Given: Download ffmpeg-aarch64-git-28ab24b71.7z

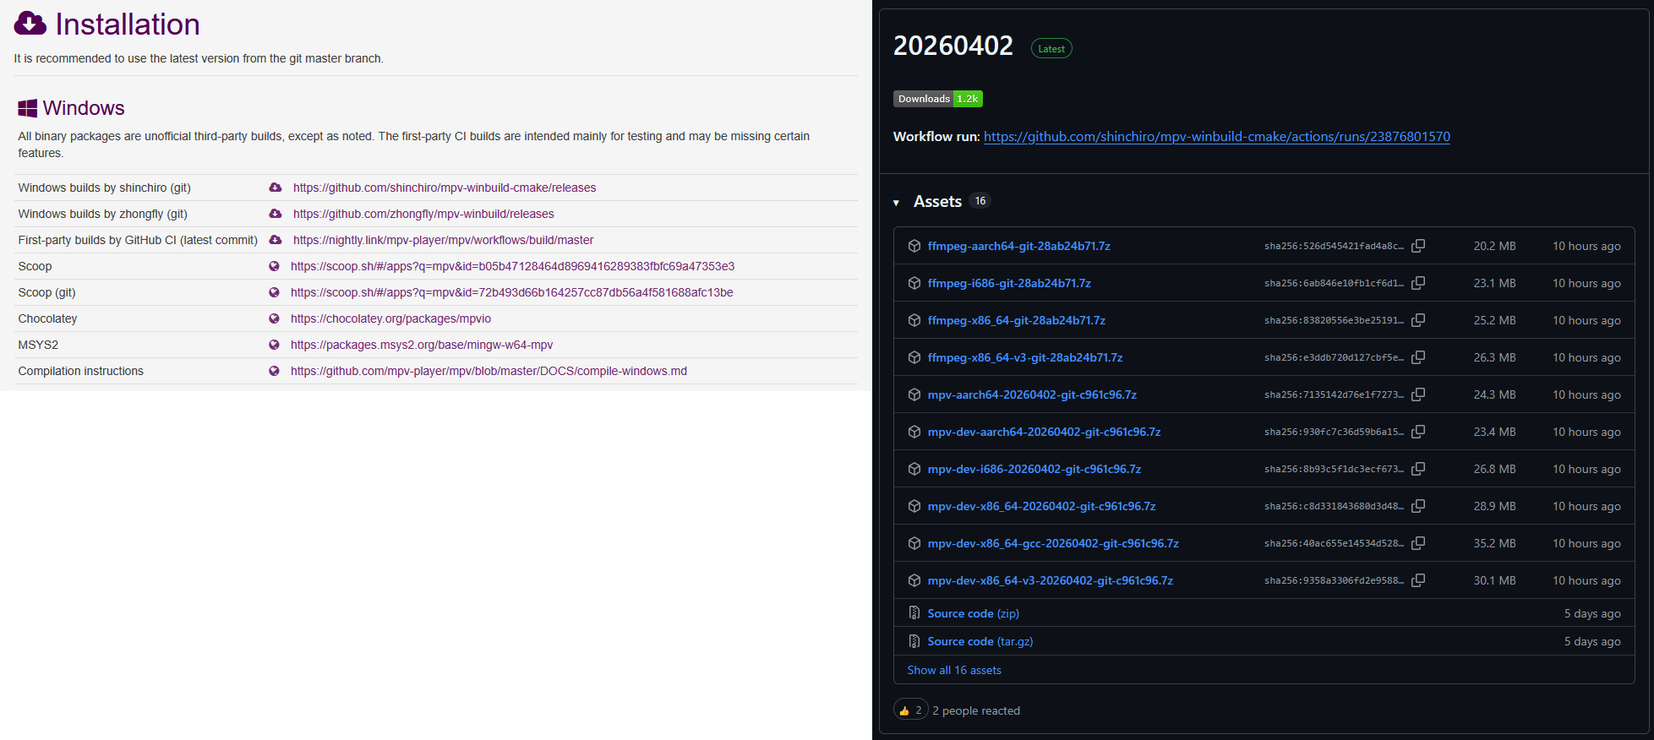Looking at the screenshot, I should (x=1018, y=246).
